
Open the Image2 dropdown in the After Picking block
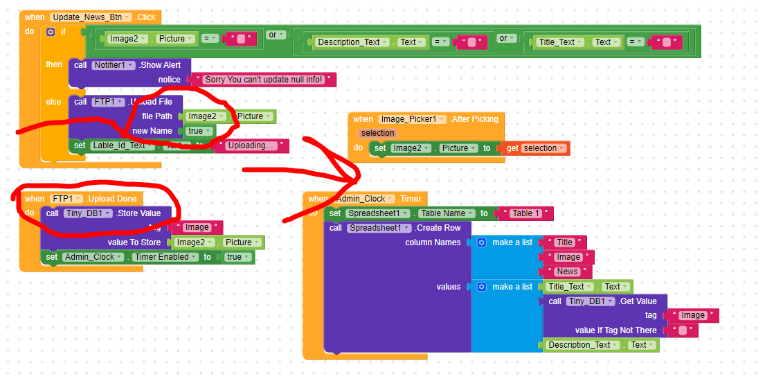point(411,148)
